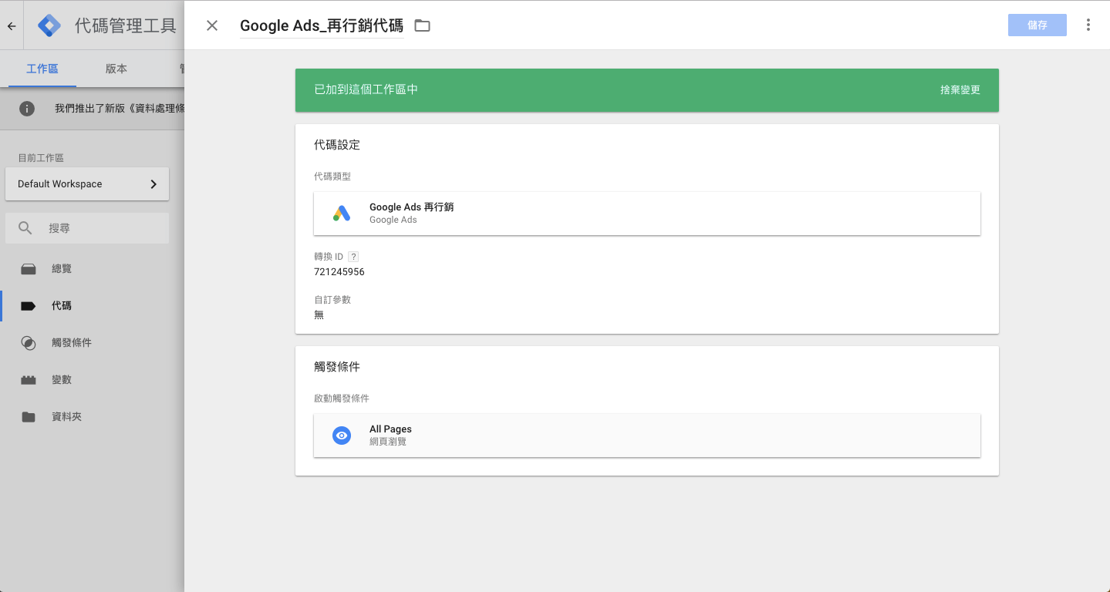Click the Google Ads logo icon
1110x592 pixels.
(x=342, y=214)
